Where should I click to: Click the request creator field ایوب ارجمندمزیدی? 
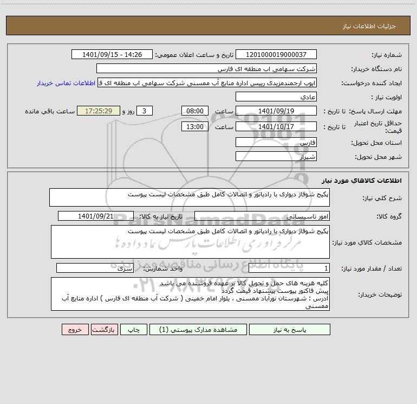207,83
